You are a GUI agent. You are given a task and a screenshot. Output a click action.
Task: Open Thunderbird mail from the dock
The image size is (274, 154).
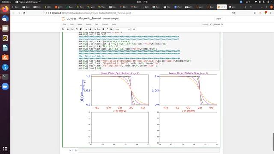coord(5,19)
